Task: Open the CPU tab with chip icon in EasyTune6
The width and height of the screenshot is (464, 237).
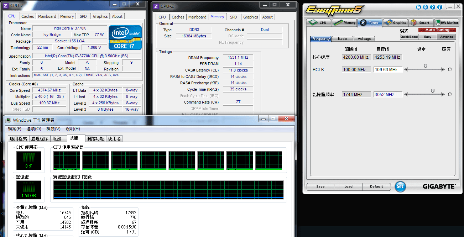Action: tap(319, 22)
